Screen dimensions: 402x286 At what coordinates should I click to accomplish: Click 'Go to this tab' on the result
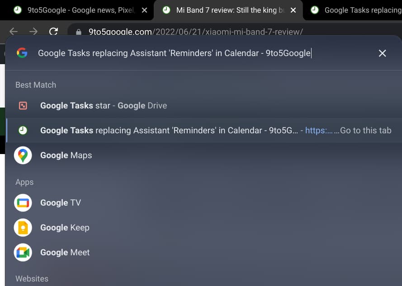tap(365, 131)
